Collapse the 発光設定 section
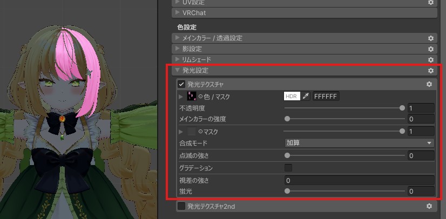 pyautogui.click(x=177, y=71)
